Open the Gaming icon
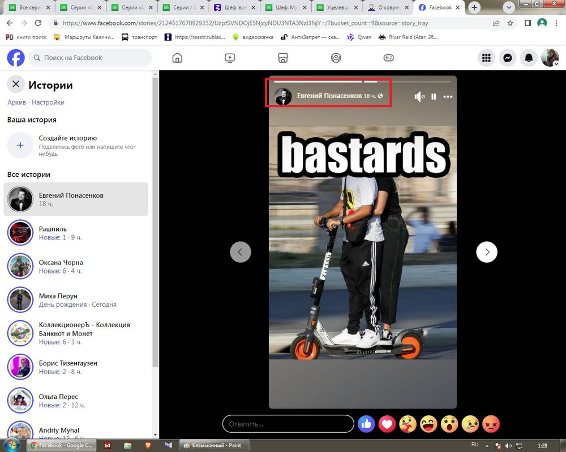 [x=389, y=58]
